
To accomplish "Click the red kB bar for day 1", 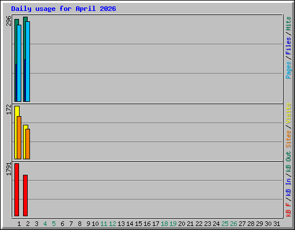I will point(17,190).
